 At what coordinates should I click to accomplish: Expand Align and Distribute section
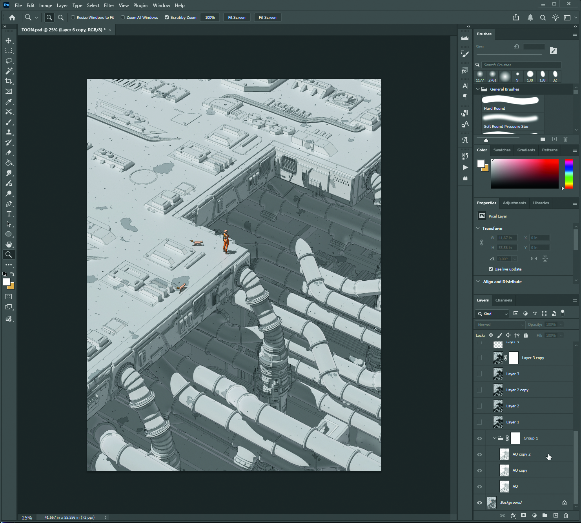click(478, 281)
